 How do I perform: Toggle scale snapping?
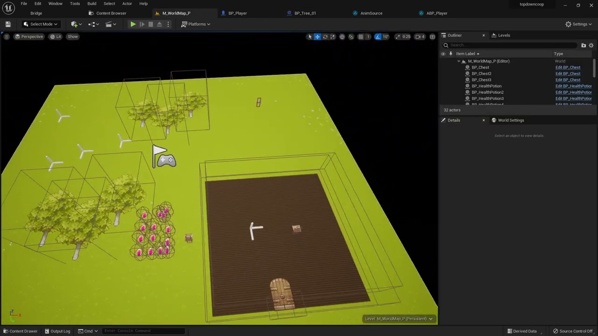click(398, 36)
